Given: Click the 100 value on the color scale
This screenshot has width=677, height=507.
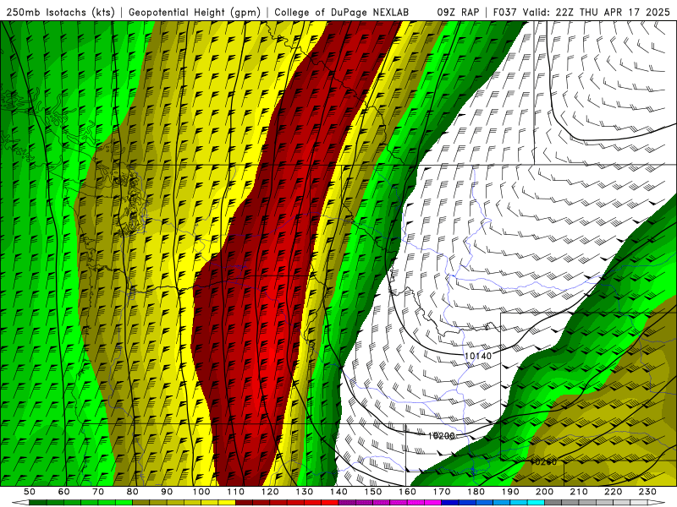Looking at the screenshot, I should pyautogui.click(x=201, y=492).
